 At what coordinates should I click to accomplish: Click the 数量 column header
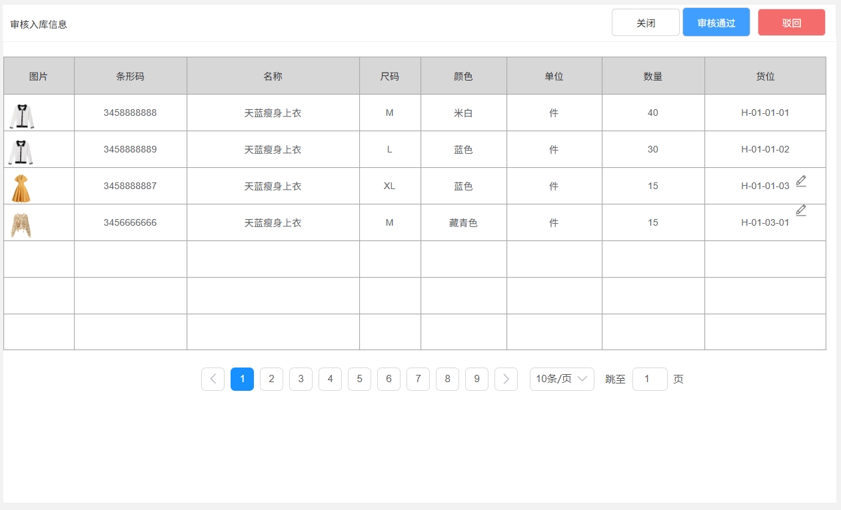tap(653, 76)
